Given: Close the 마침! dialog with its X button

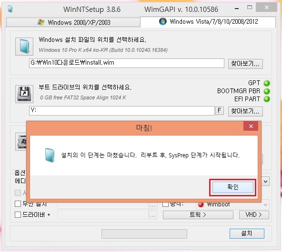Looking at the screenshot, I should 251,126.
